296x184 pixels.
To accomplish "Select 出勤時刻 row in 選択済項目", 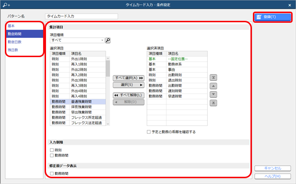I will coord(177,75).
